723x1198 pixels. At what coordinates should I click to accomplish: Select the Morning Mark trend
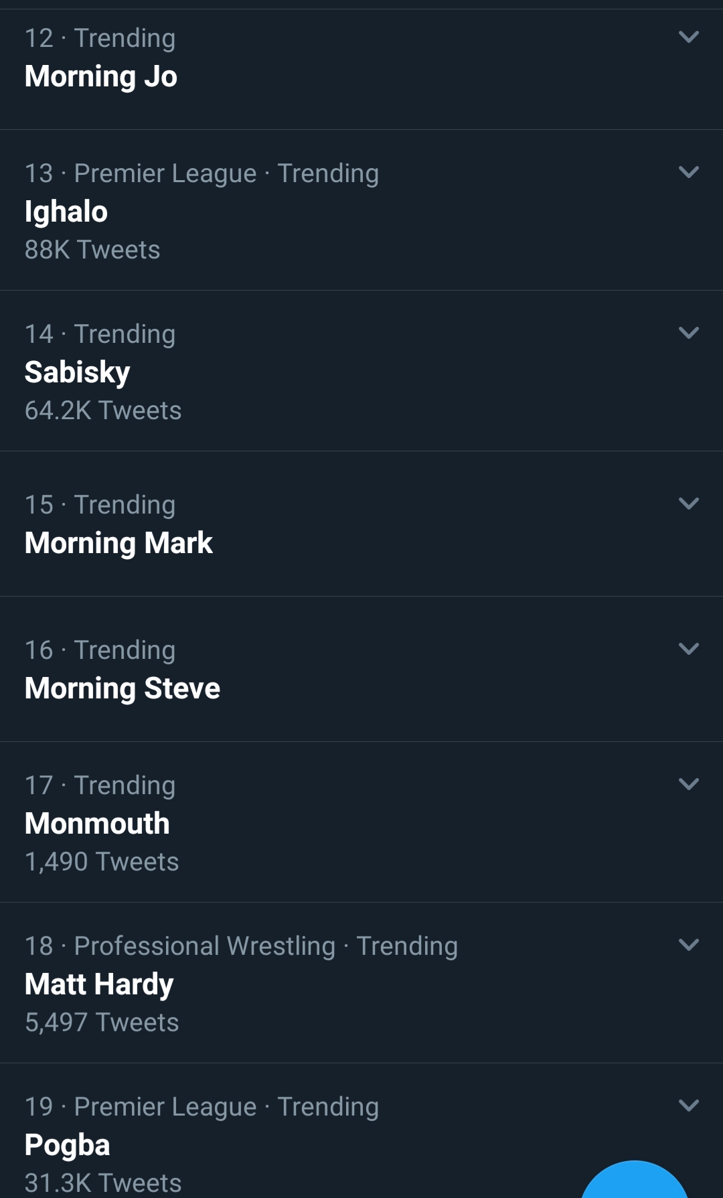tap(118, 543)
